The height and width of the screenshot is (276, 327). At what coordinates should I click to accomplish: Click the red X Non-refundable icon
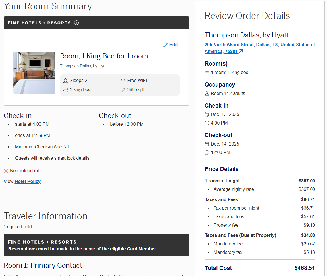[6, 171]
